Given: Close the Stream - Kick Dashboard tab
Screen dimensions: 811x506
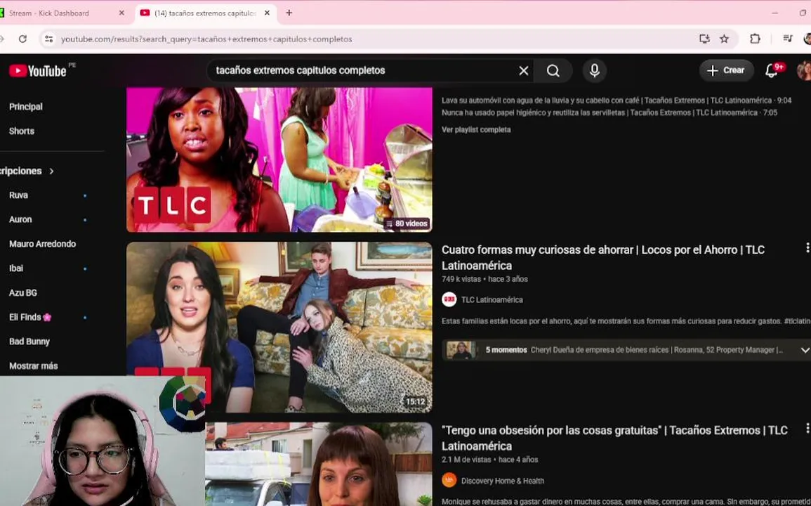Looking at the screenshot, I should point(121,13).
